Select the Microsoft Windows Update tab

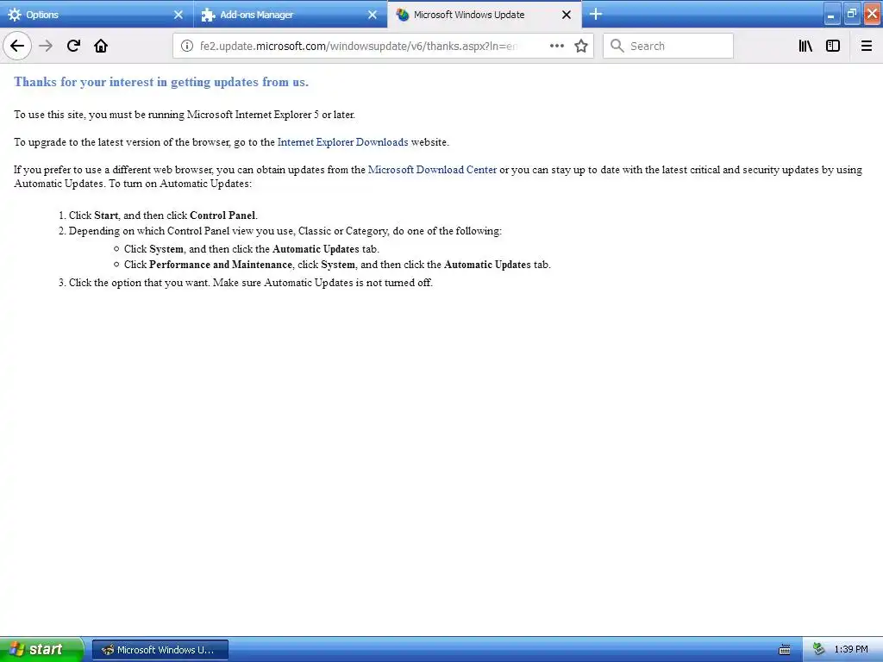point(485,15)
